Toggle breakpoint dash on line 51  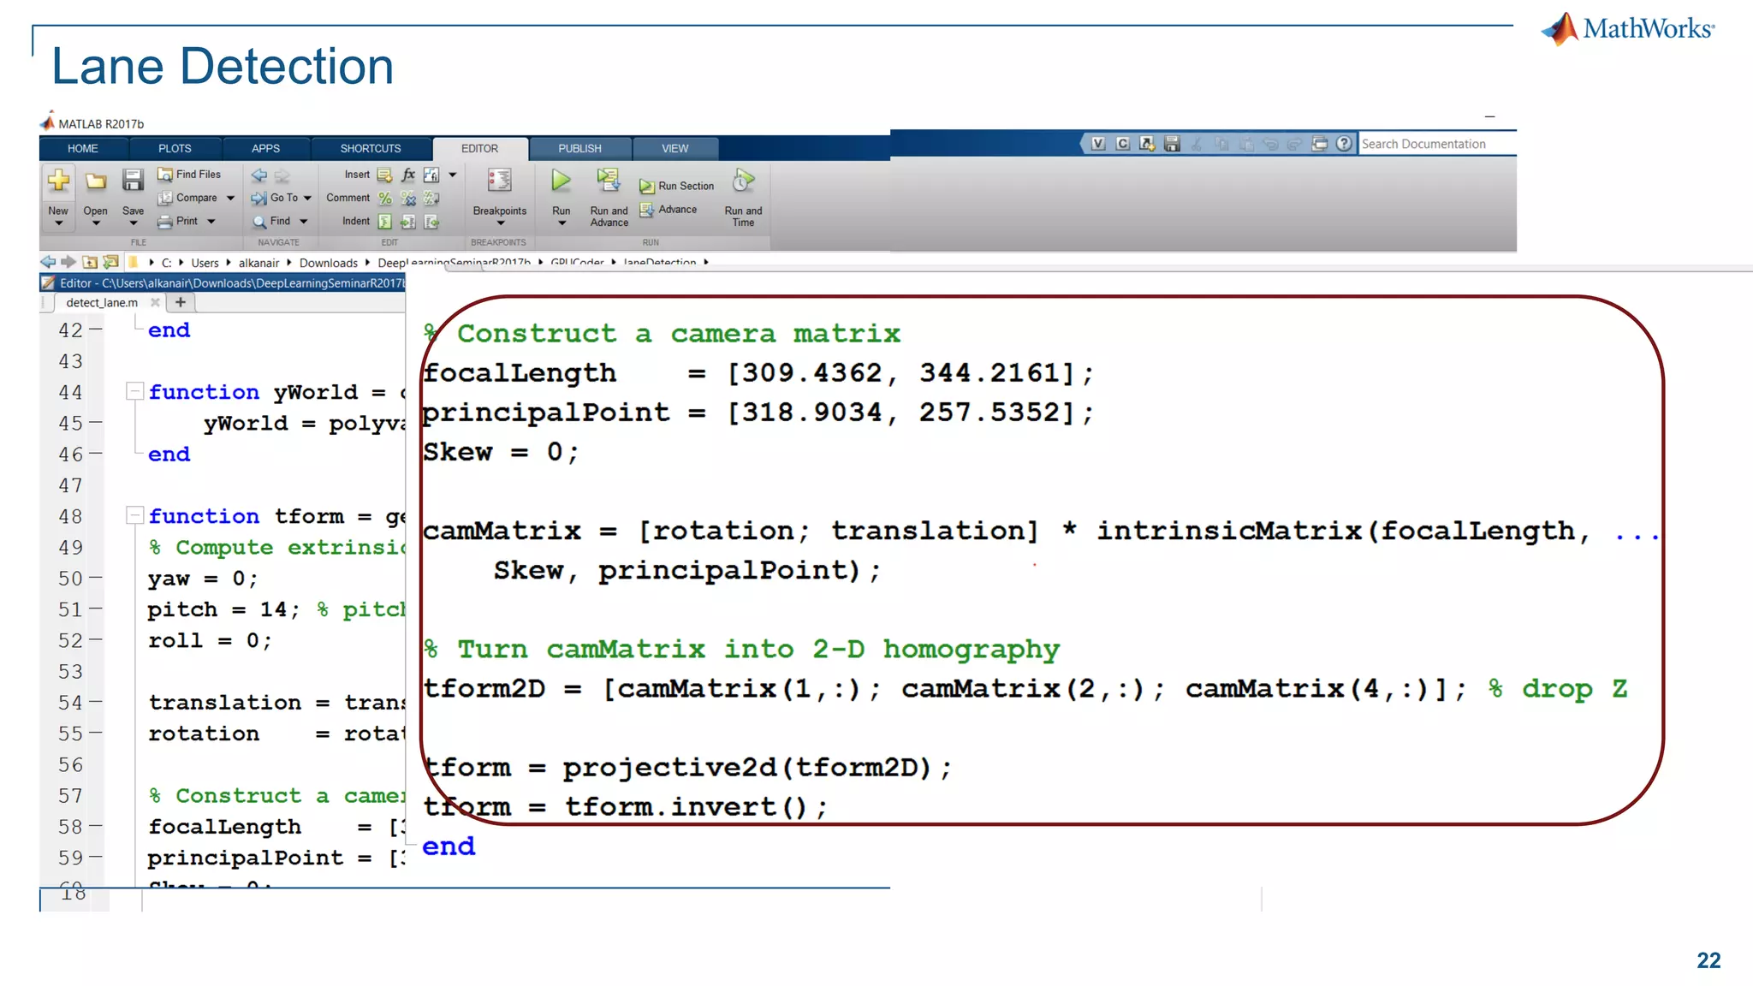[x=95, y=609]
